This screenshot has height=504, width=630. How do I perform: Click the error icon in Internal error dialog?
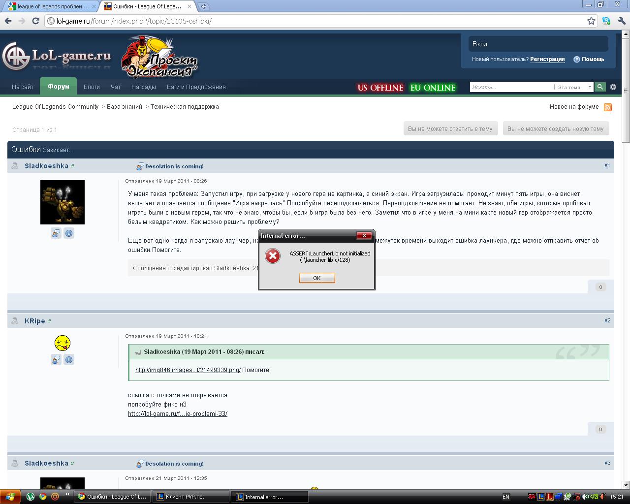pyautogui.click(x=273, y=256)
